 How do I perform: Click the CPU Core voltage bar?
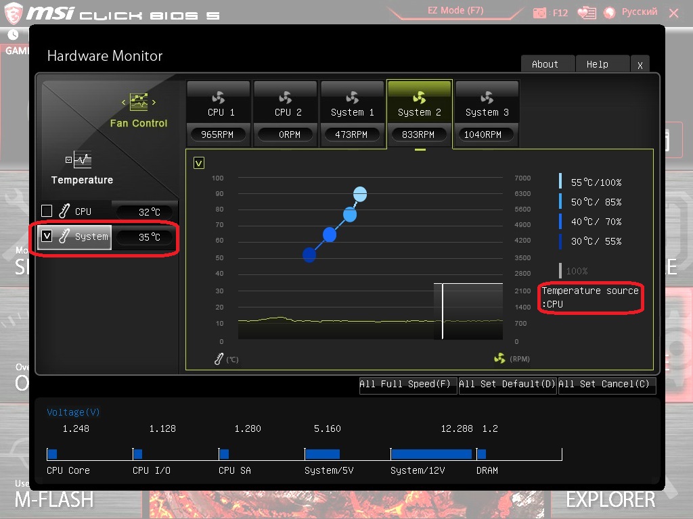[52, 454]
